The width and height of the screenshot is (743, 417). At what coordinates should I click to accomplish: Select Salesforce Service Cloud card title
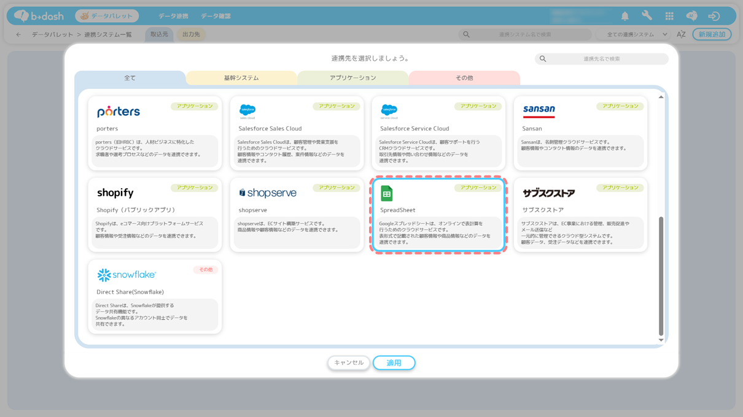pos(414,128)
